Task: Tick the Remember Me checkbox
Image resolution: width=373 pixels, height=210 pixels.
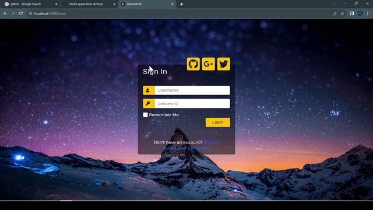Action: 145,115
